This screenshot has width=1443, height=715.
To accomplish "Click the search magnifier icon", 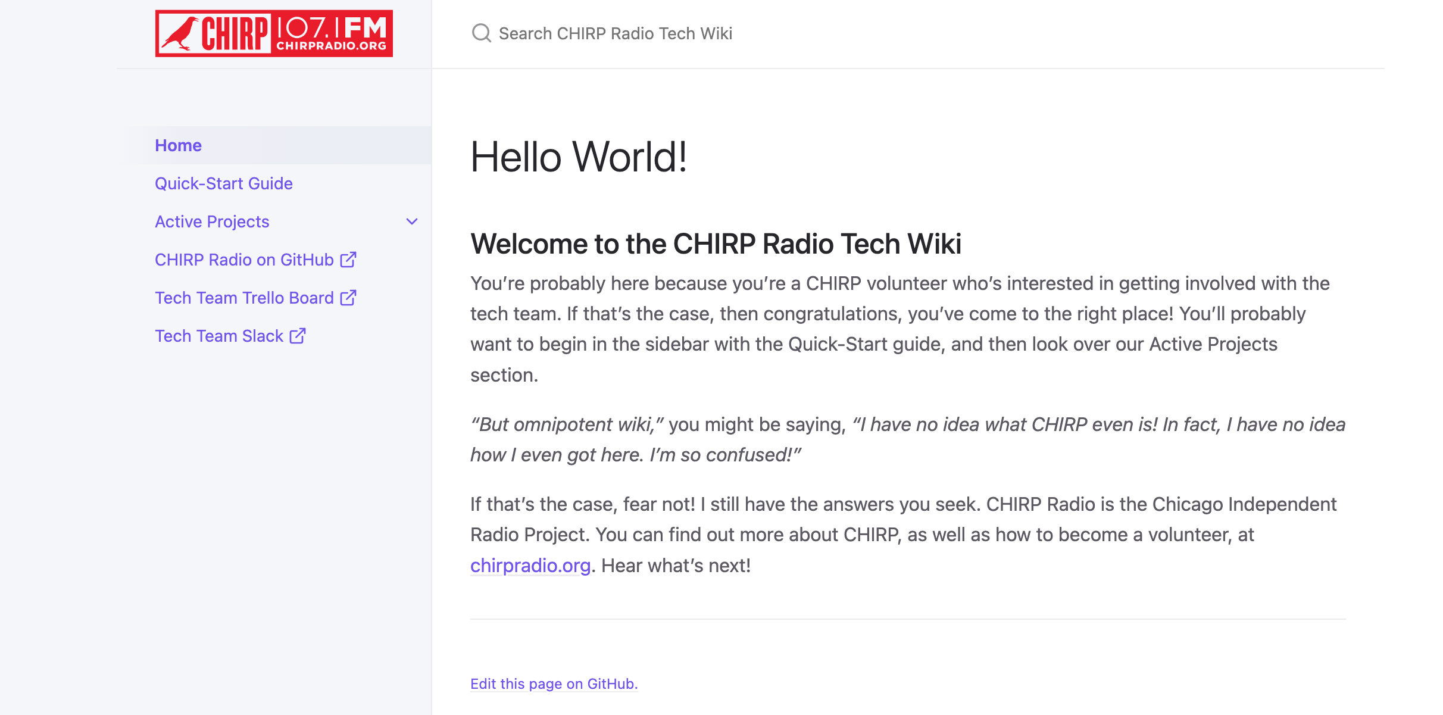I will 481,33.
